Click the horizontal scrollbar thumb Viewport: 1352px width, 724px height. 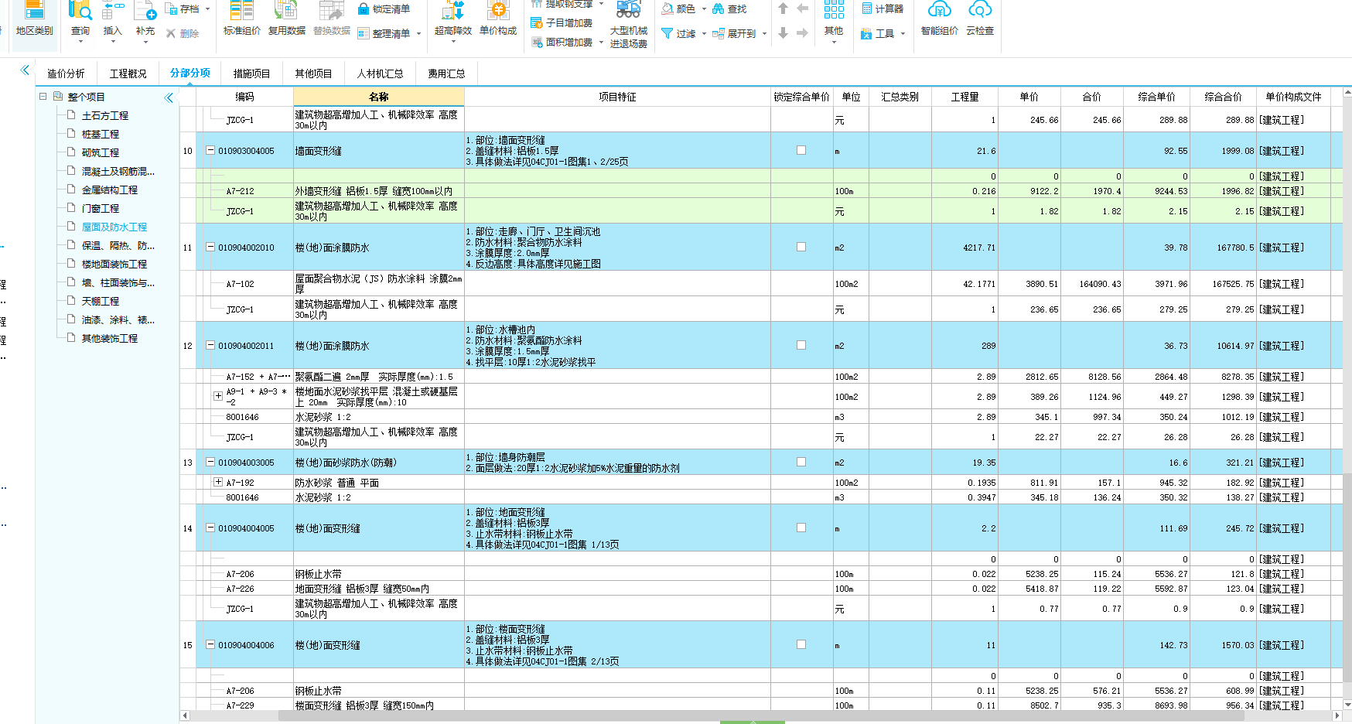click(x=762, y=715)
